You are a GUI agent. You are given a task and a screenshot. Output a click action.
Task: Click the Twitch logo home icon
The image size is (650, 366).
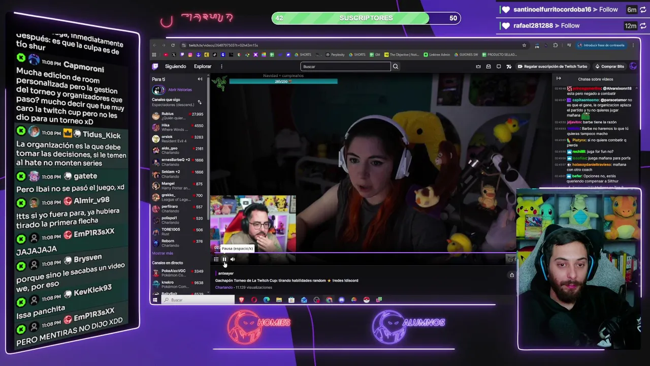(x=155, y=67)
